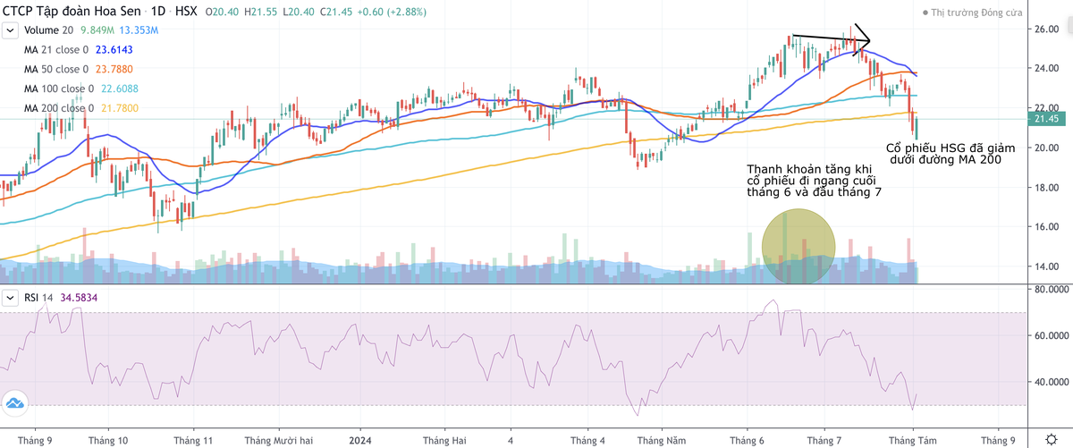This screenshot has width=1073, height=448.
Task: Click the TradingView cloud logo icon
Action: [13, 404]
